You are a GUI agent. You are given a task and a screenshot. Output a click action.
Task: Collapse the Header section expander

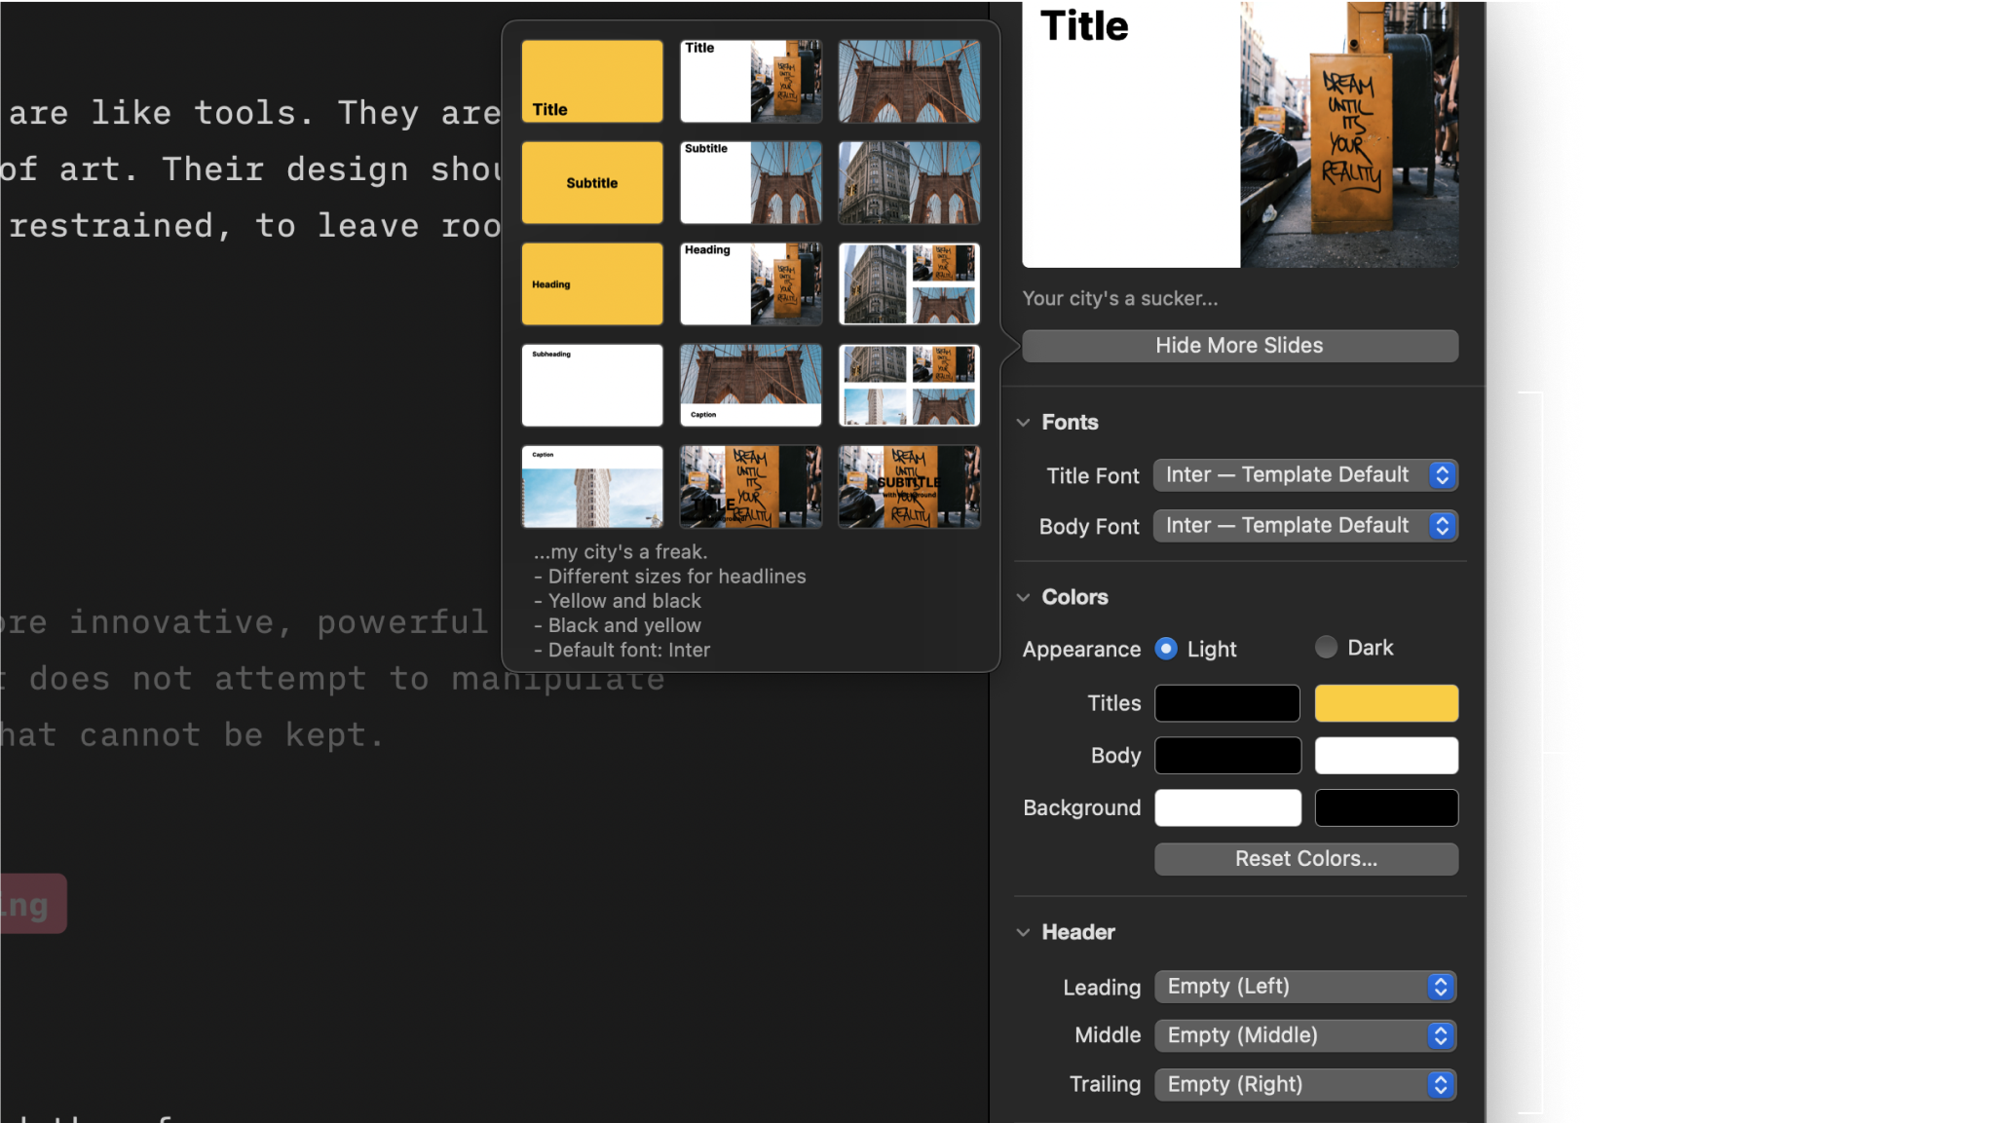(1026, 932)
